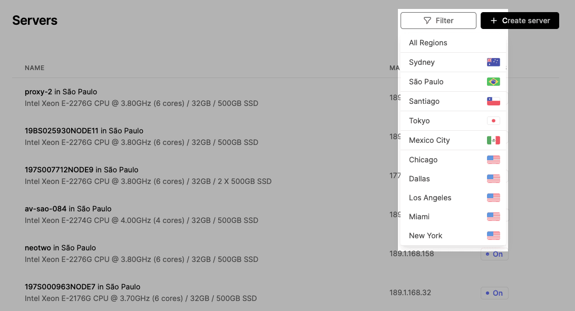Click the US flag next to New York

click(493, 236)
